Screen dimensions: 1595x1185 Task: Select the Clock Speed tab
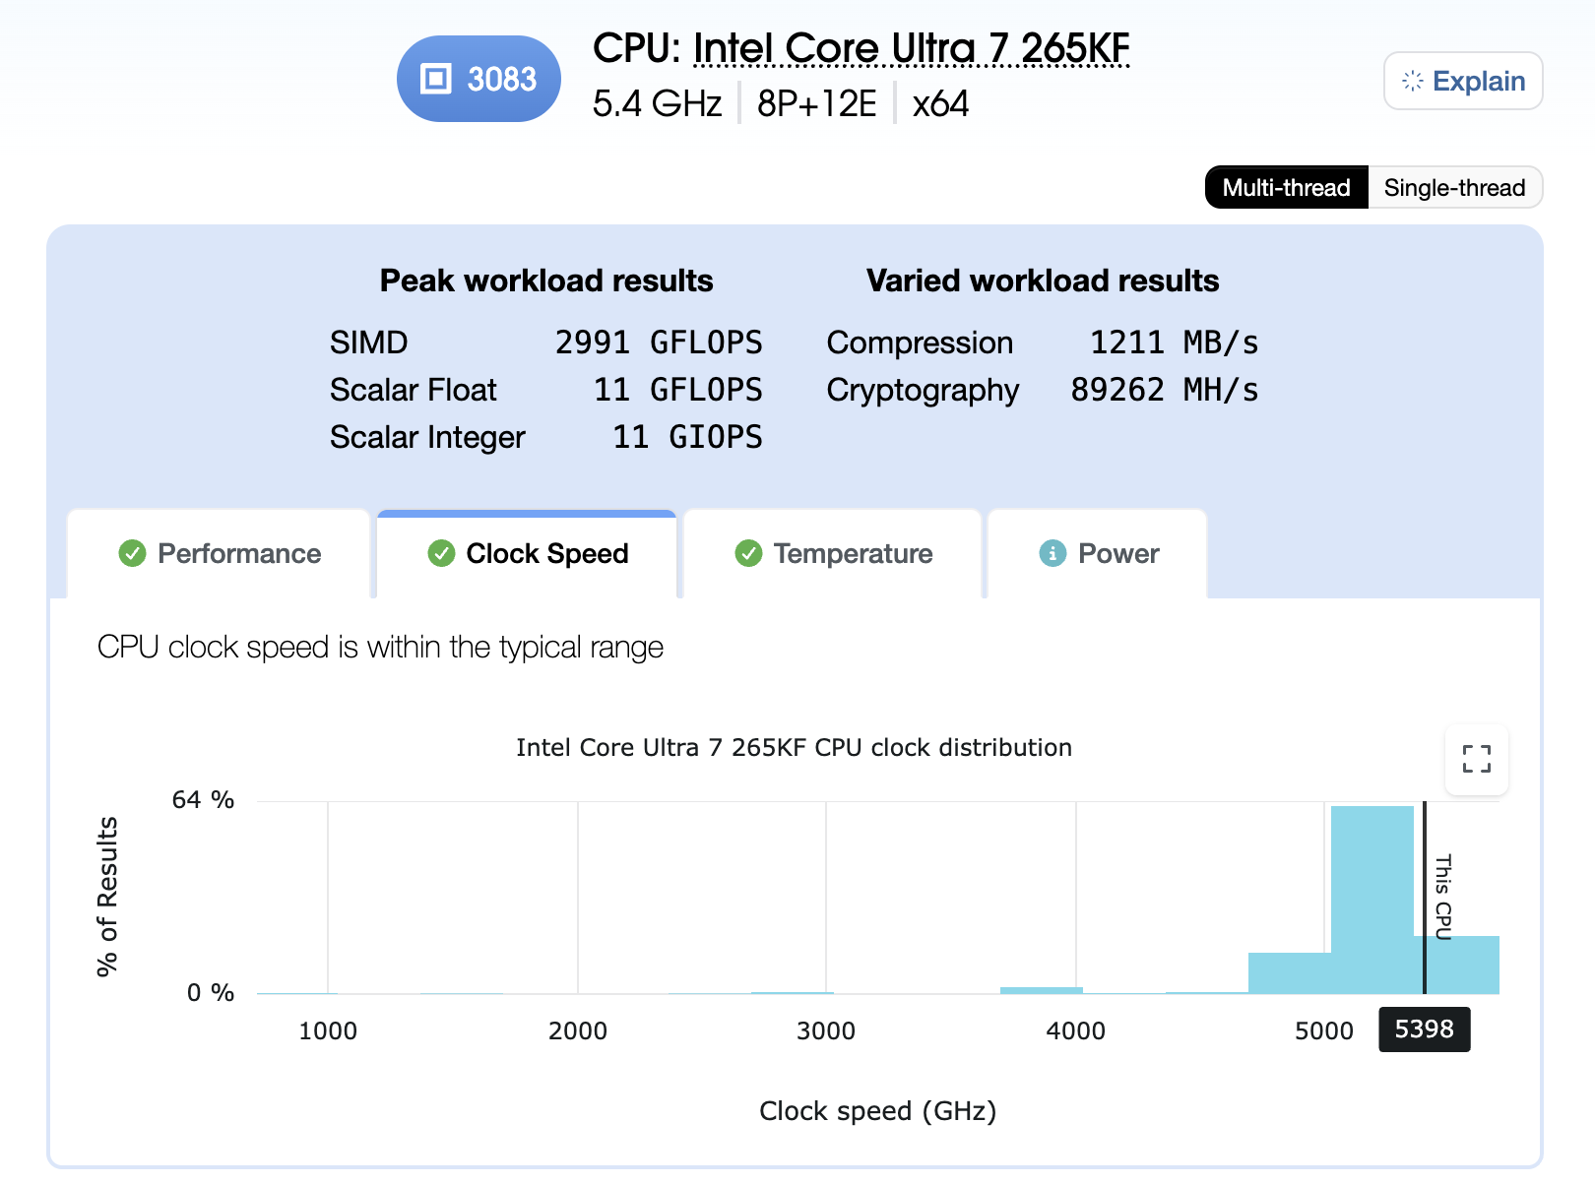[x=547, y=553]
